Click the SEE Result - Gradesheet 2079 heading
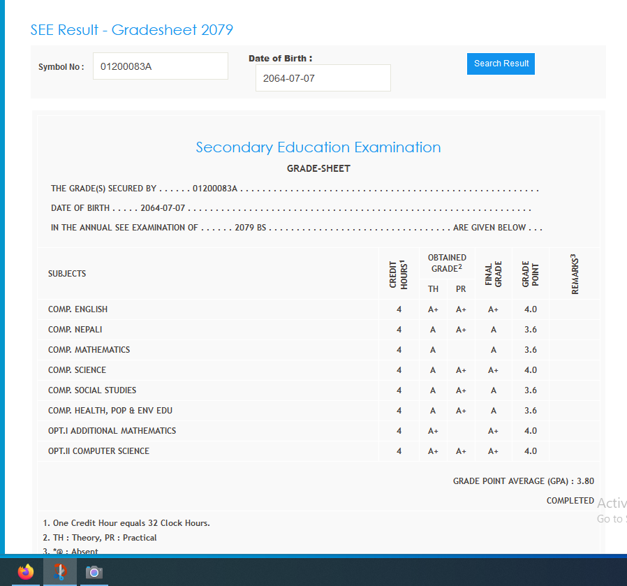This screenshot has width=627, height=586. pyautogui.click(x=131, y=30)
